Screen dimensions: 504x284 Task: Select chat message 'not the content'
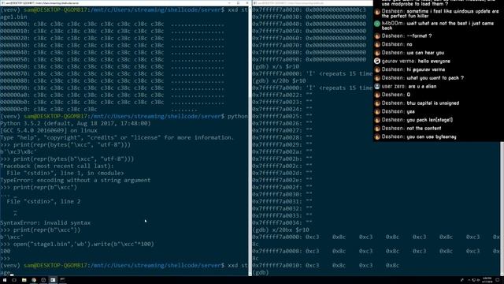click(x=424, y=128)
